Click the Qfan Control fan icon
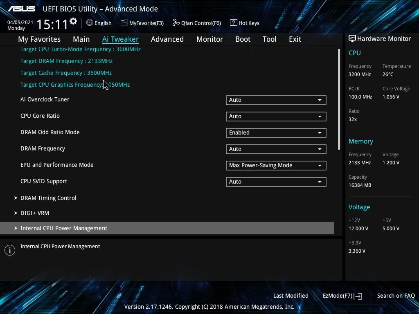The width and height of the screenshot is (419, 314). coord(176,23)
